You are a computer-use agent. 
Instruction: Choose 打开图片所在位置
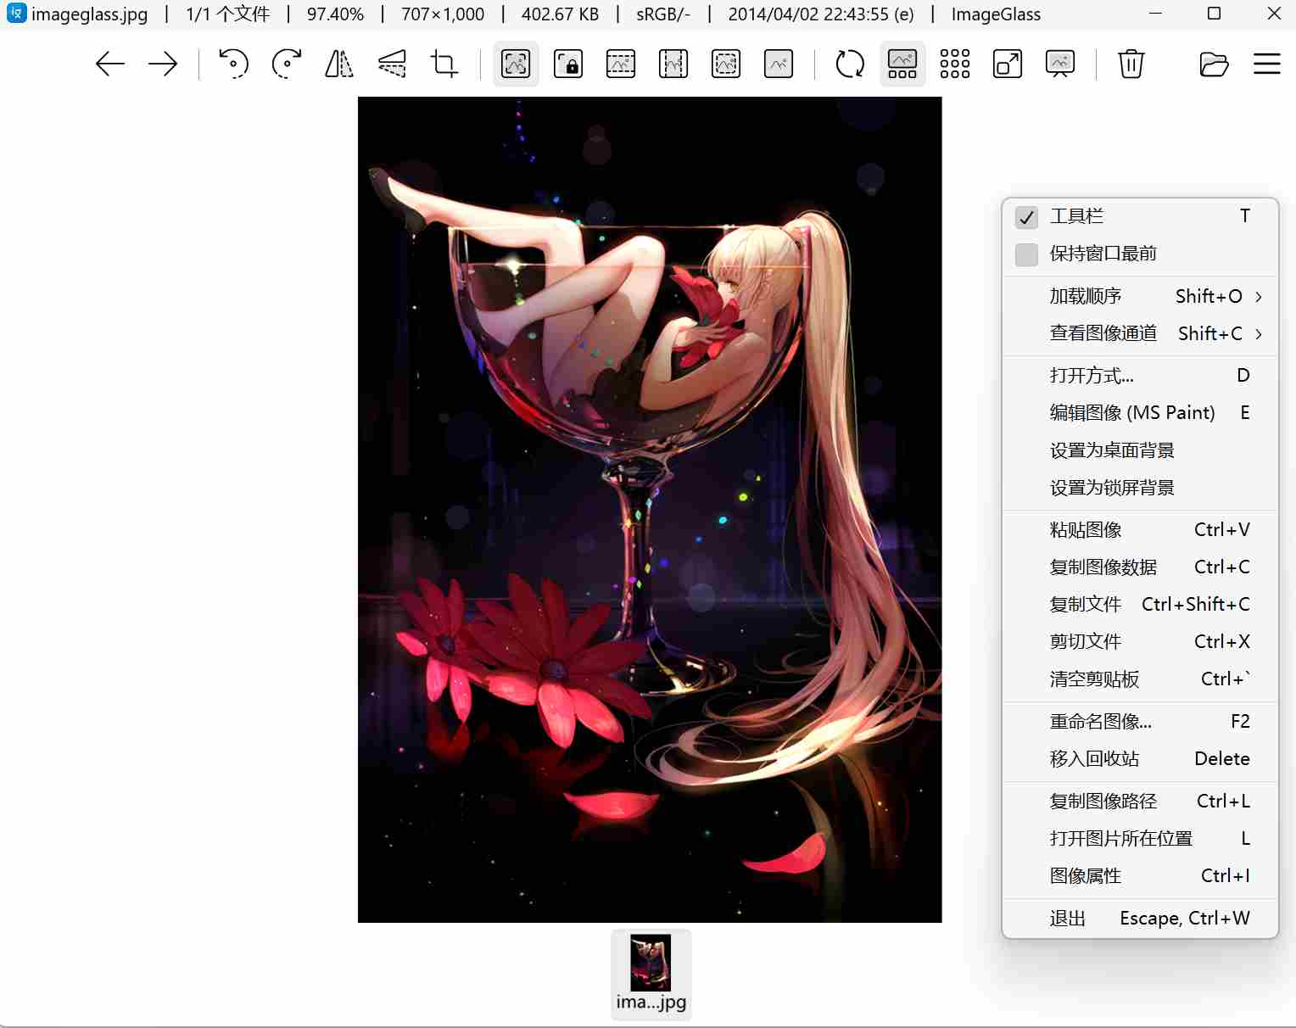1140,839
